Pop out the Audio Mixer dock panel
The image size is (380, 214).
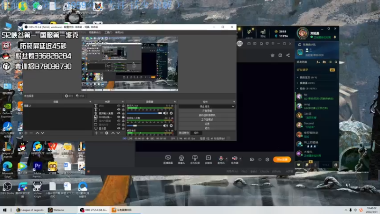click(175, 102)
